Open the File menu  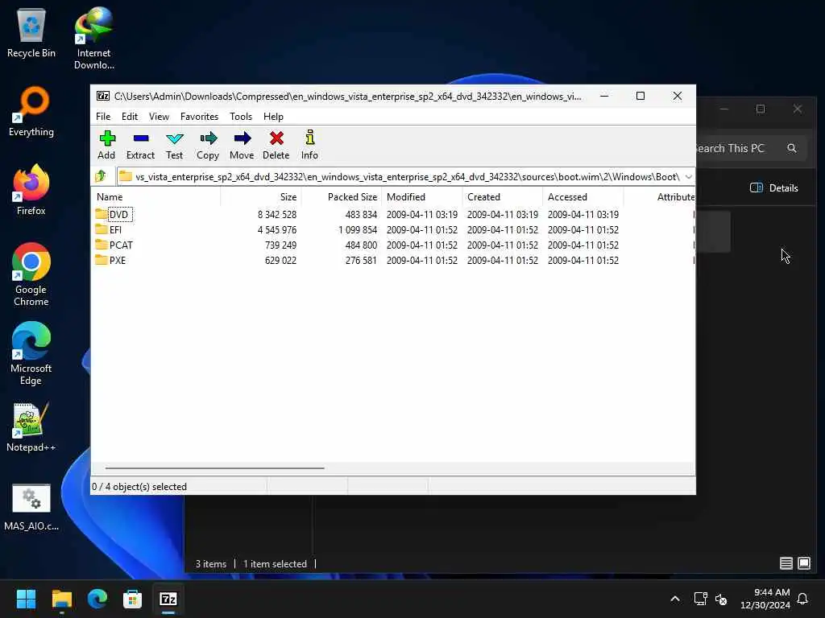[x=103, y=116]
